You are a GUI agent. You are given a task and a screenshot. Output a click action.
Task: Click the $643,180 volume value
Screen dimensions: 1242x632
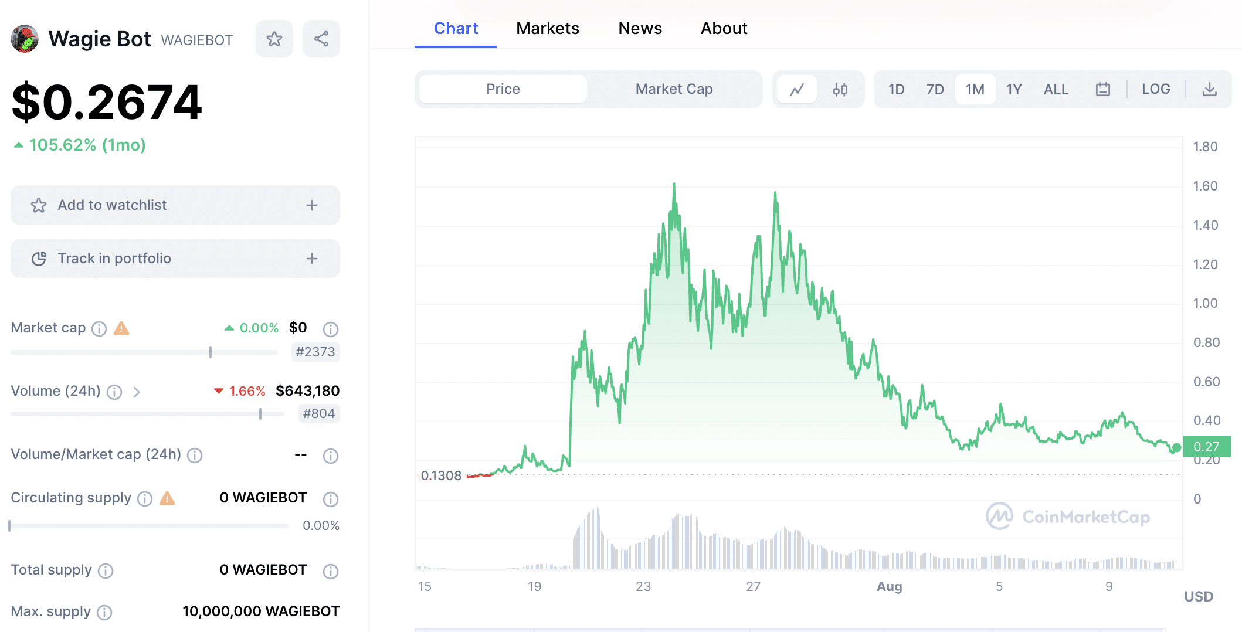point(307,390)
